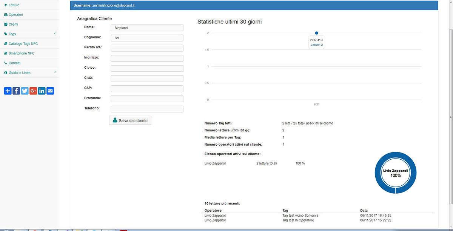Viewport: 453px width, 231px height.
Task: Click the Operatore column header
Action: tap(213, 210)
